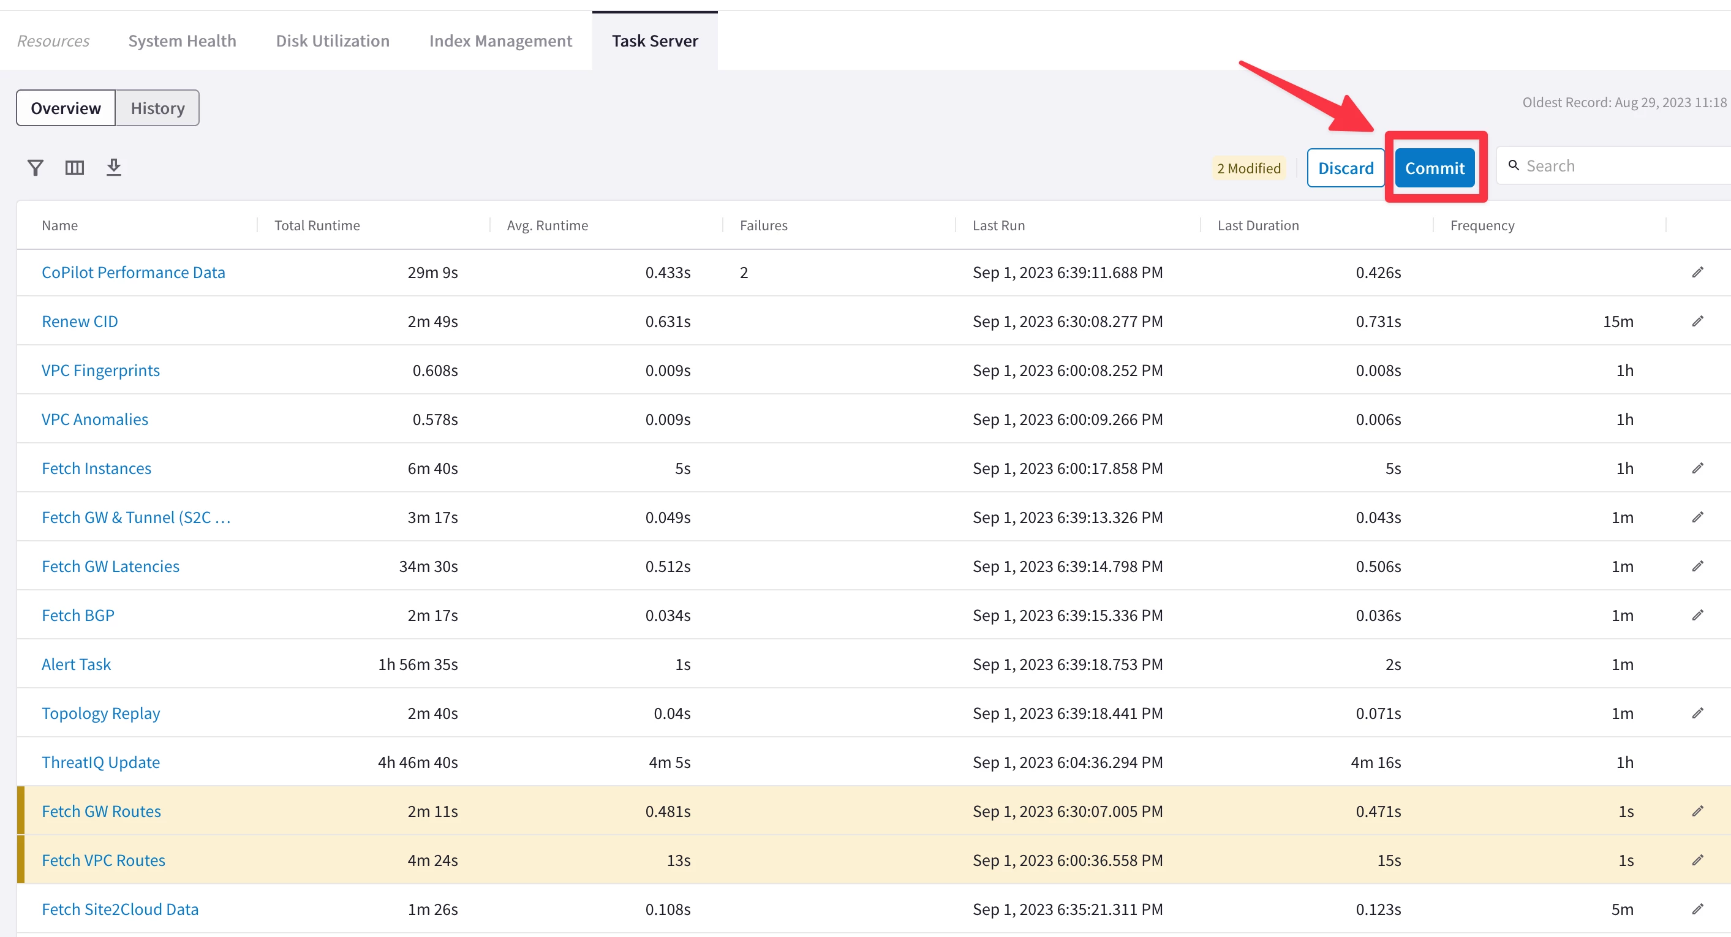Select the Overview view toggle
This screenshot has height=937, width=1731.
pos(66,108)
